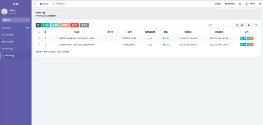263x125 pixels.
Task: Click 清除缓存 clear cache link
Action: point(230,4)
